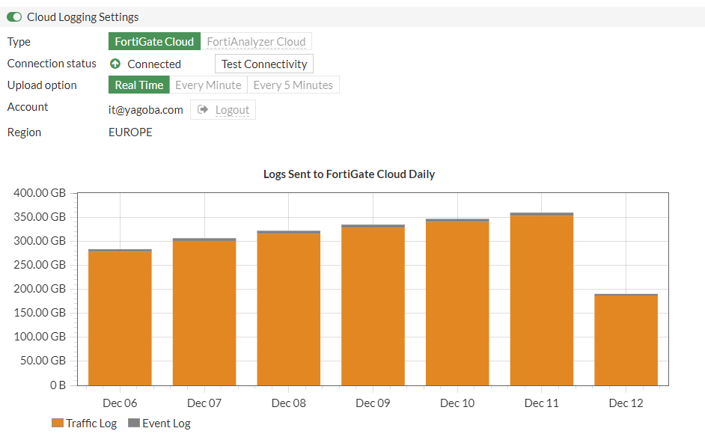The width and height of the screenshot is (705, 434).
Task: Click the orange Traffic Log legend swatch
Action: tap(58, 423)
